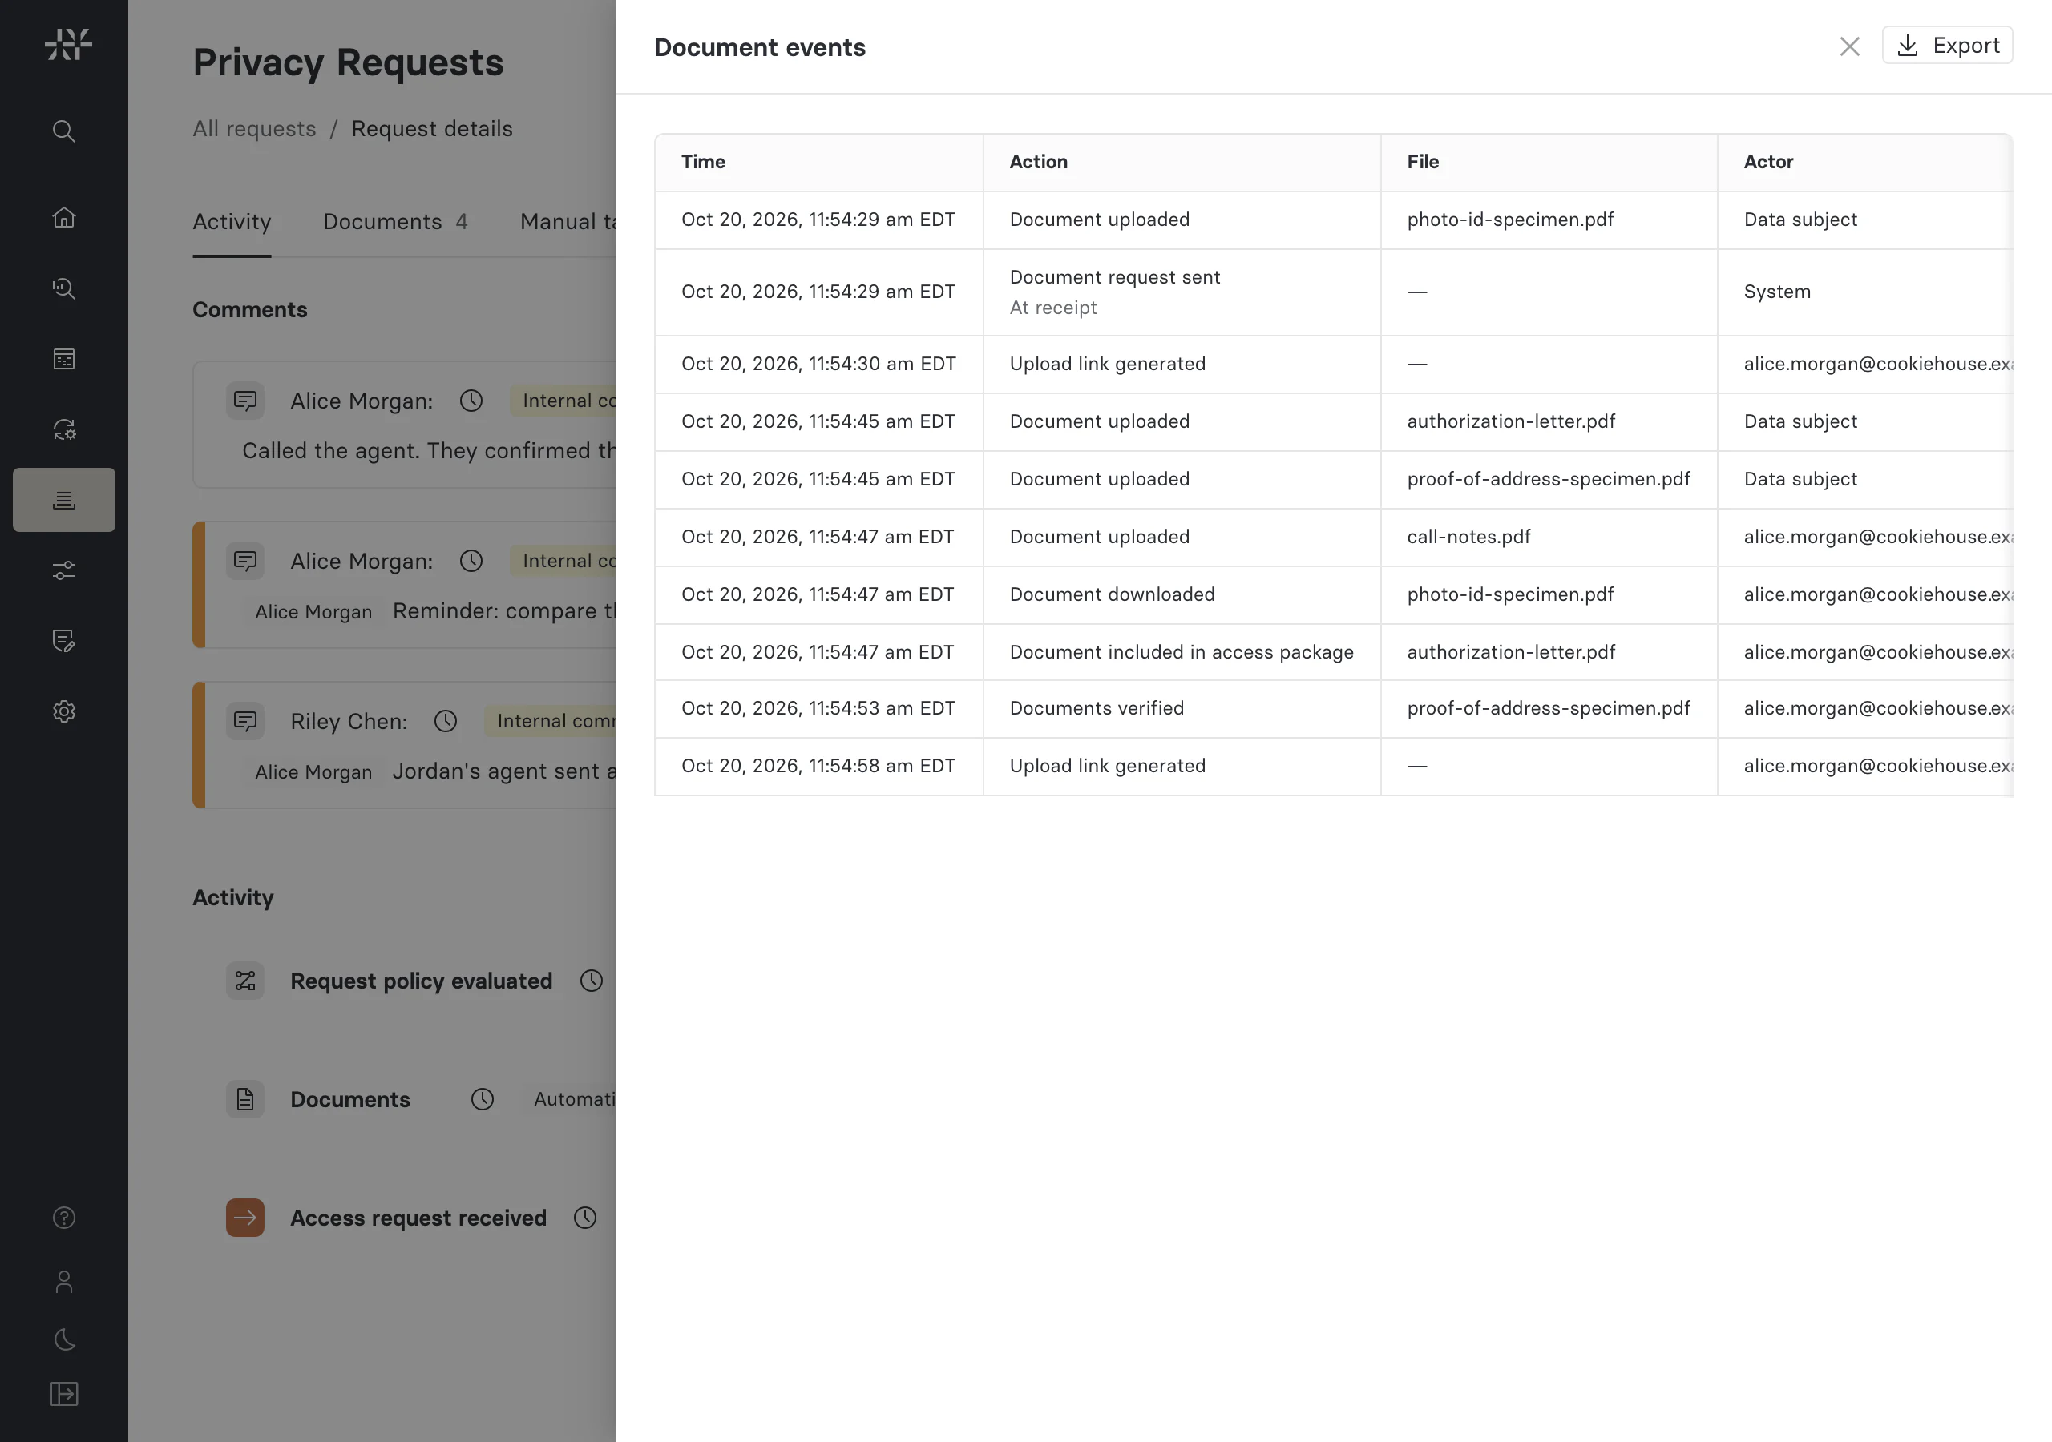Toggle dark mode moon icon
The image size is (2052, 1442).
(x=63, y=1339)
